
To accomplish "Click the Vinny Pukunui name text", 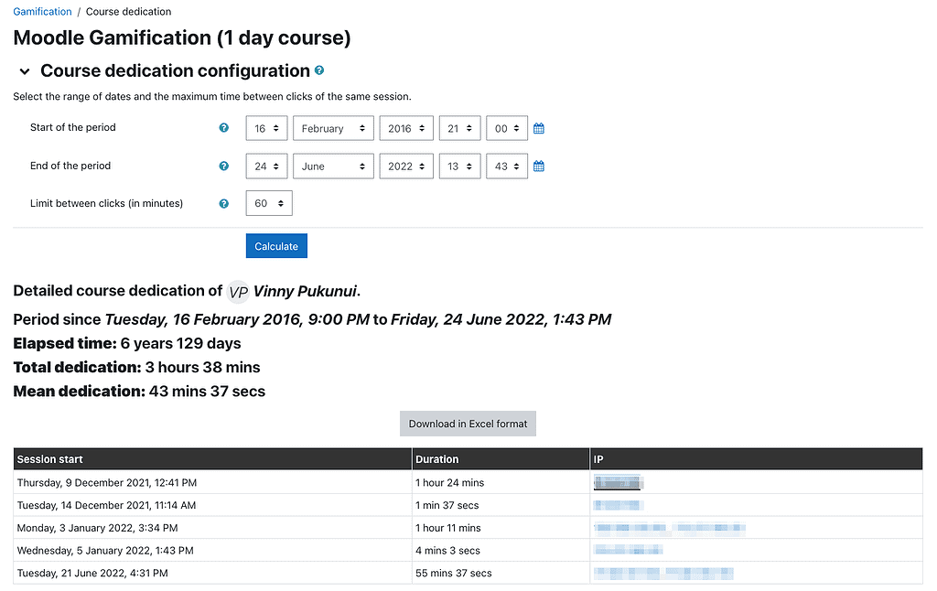I will point(305,292).
